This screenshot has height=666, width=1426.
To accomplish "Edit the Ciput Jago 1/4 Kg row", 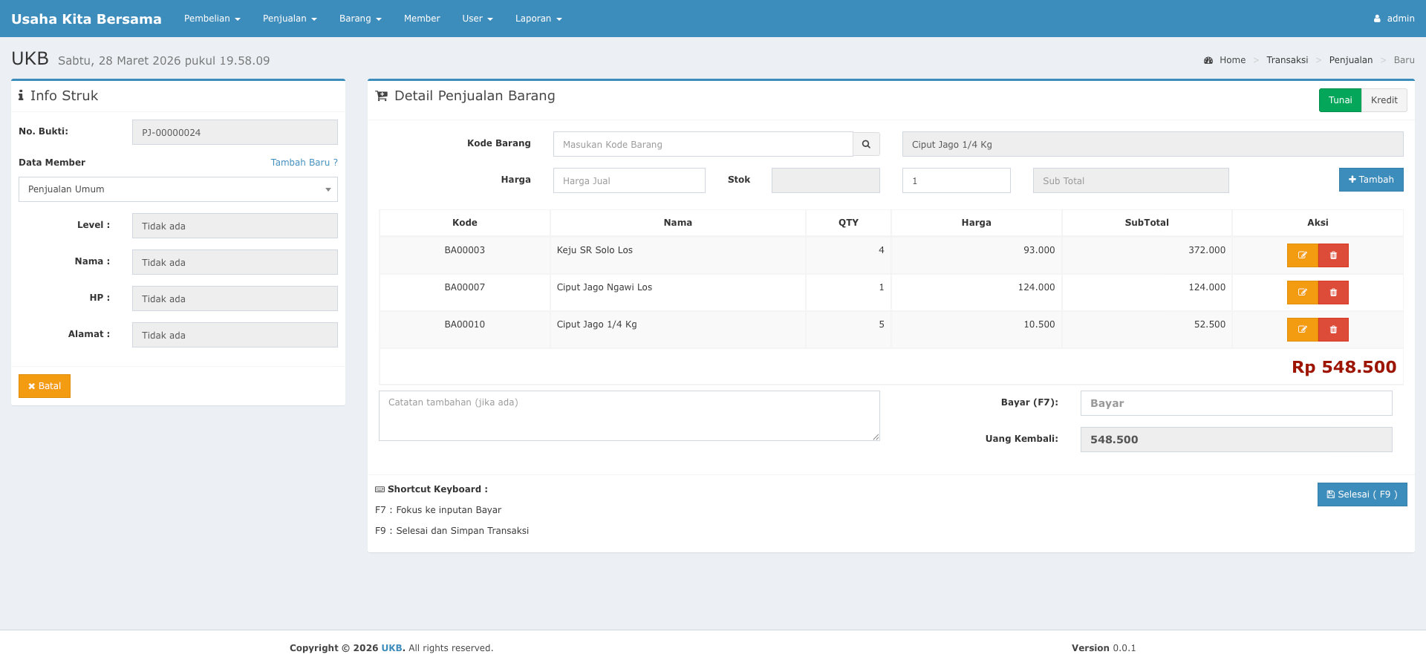I will [x=1302, y=330].
